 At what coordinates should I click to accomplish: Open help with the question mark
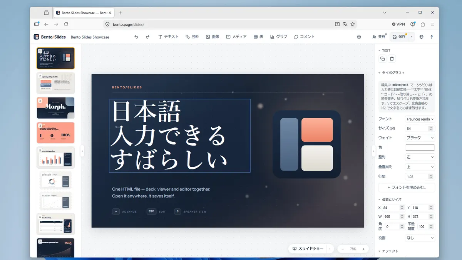[x=432, y=37]
